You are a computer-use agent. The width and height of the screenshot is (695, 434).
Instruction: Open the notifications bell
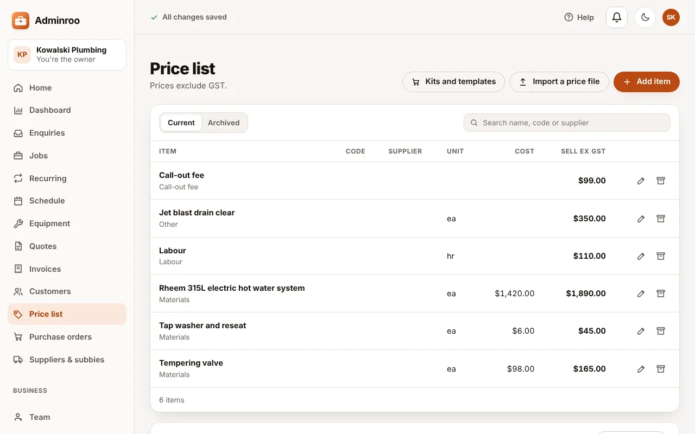(x=617, y=17)
